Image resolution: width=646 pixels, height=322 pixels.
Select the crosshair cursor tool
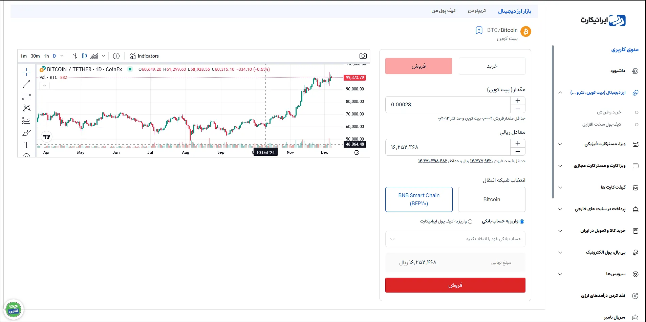pyautogui.click(x=26, y=72)
